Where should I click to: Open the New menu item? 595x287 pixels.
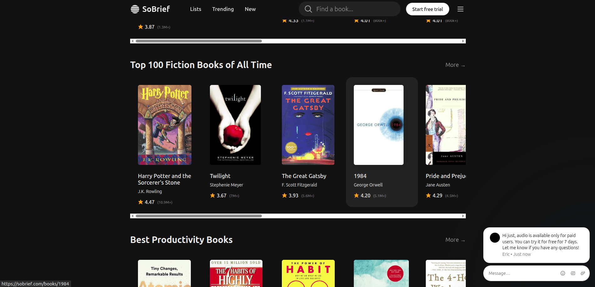click(250, 9)
